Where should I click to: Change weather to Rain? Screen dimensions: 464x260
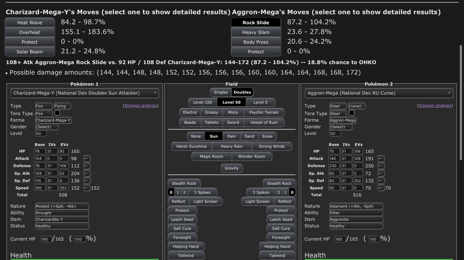232,136
